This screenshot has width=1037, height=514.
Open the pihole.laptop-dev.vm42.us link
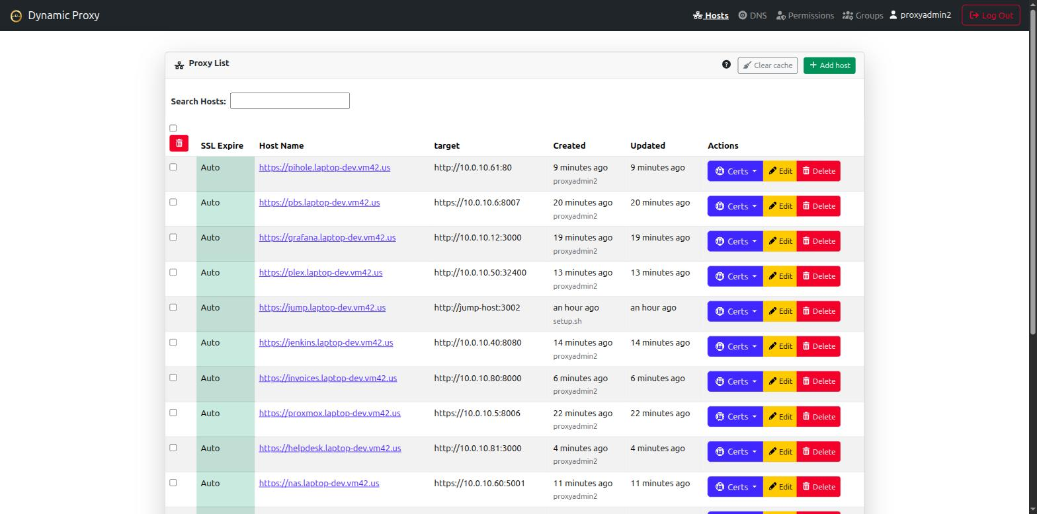coord(325,167)
